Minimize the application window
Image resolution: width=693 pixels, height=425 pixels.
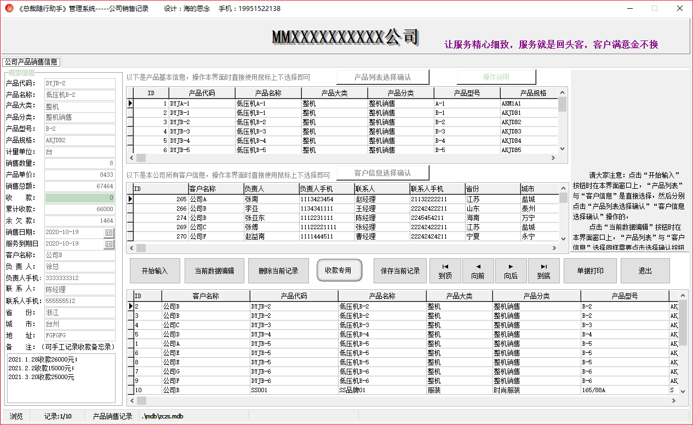point(629,8)
